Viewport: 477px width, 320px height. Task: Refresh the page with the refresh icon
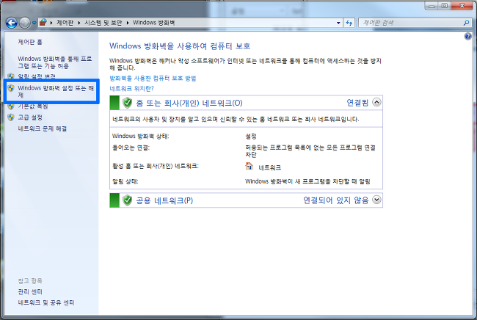tap(349, 23)
